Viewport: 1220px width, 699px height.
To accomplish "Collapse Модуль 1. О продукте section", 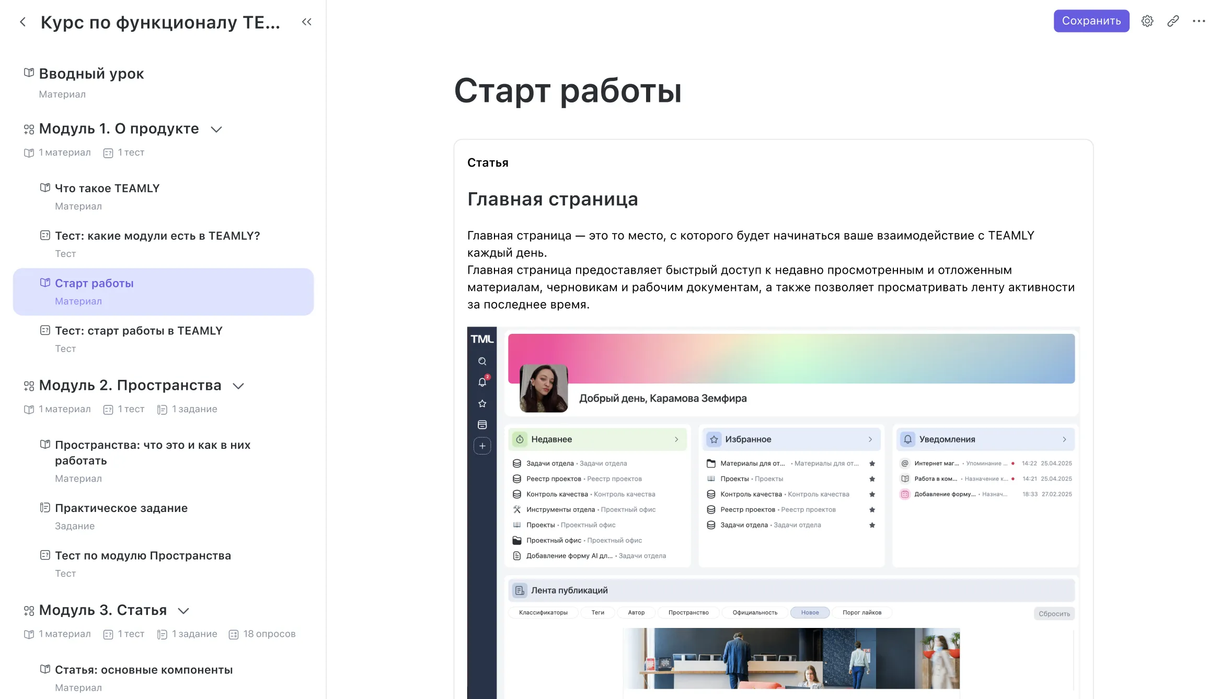I will pos(216,129).
